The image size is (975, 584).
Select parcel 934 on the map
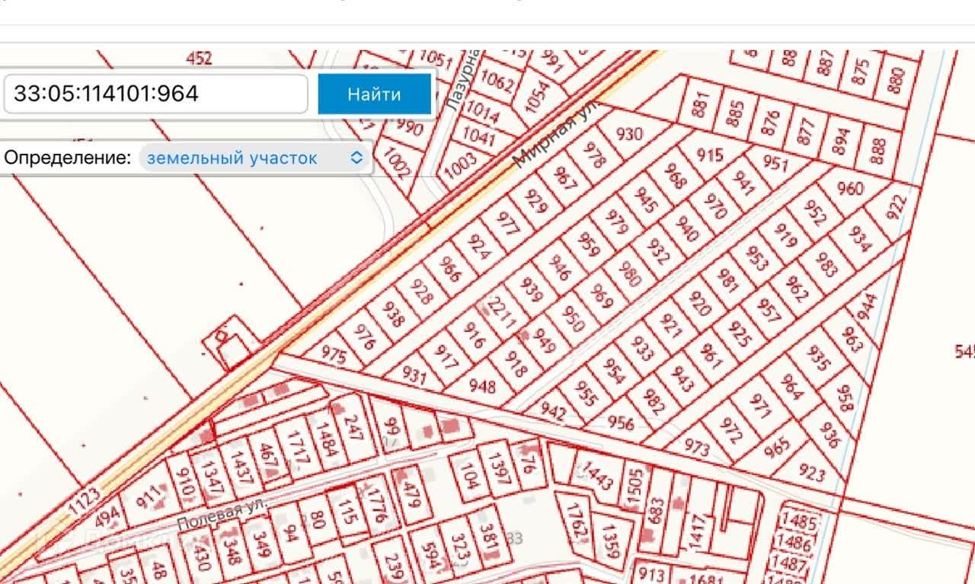click(x=859, y=238)
